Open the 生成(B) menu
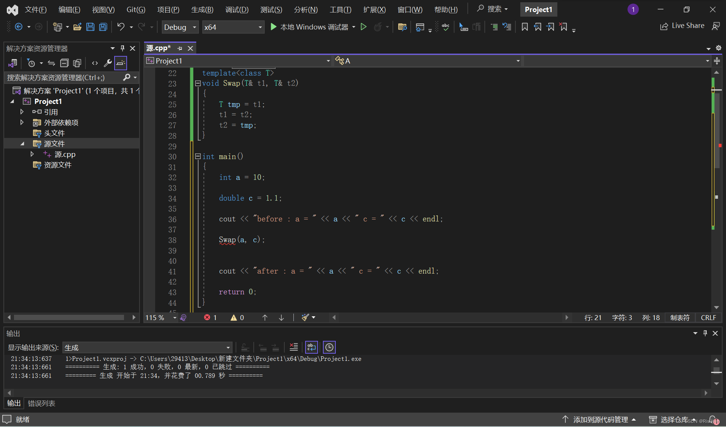726x427 pixels. (202, 9)
